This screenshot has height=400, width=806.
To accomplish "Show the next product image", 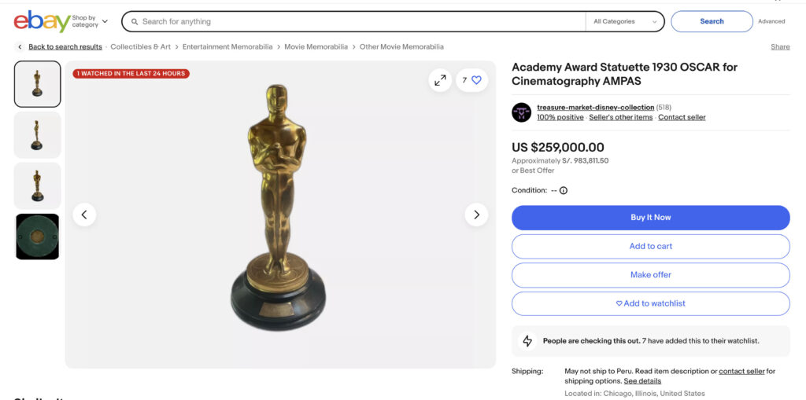I will click(x=476, y=215).
